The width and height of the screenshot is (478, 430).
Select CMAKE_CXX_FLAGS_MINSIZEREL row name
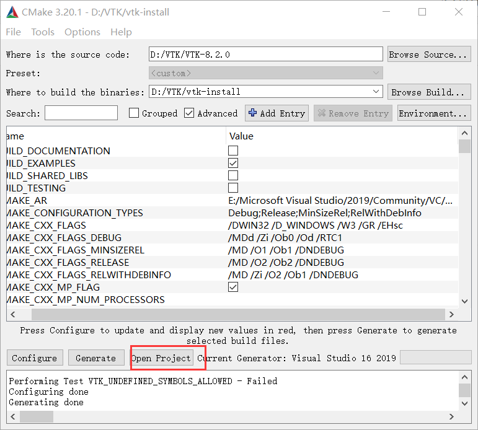click(76, 250)
